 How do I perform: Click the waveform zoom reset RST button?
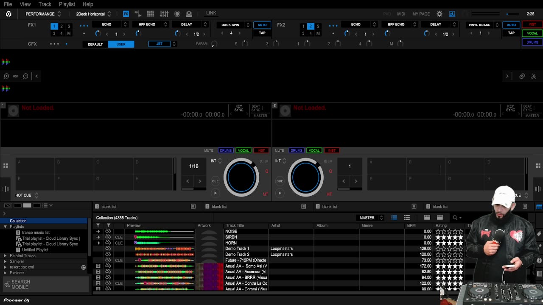tap(16, 76)
